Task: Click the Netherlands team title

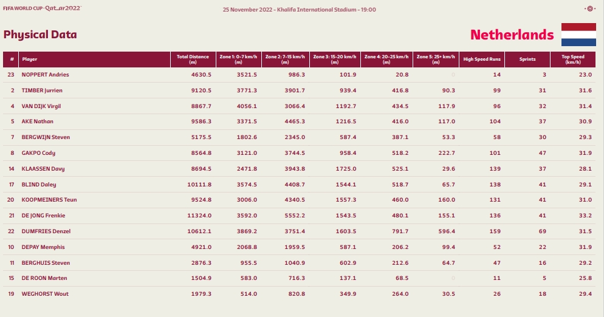Action: click(x=512, y=35)
